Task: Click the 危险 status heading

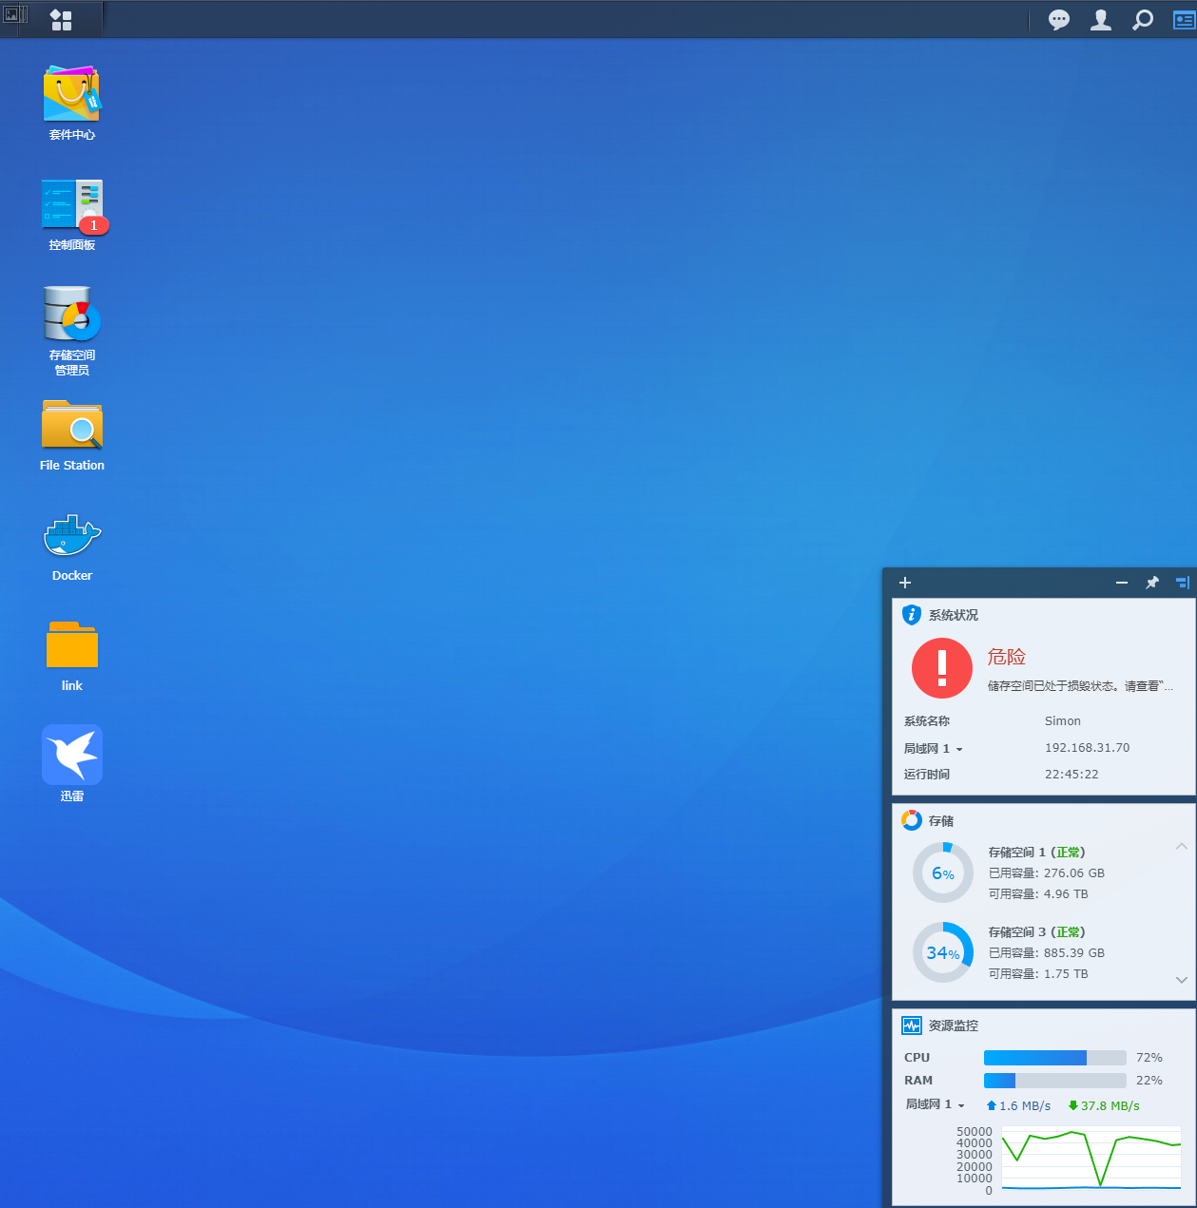Action: [1007, 657]
